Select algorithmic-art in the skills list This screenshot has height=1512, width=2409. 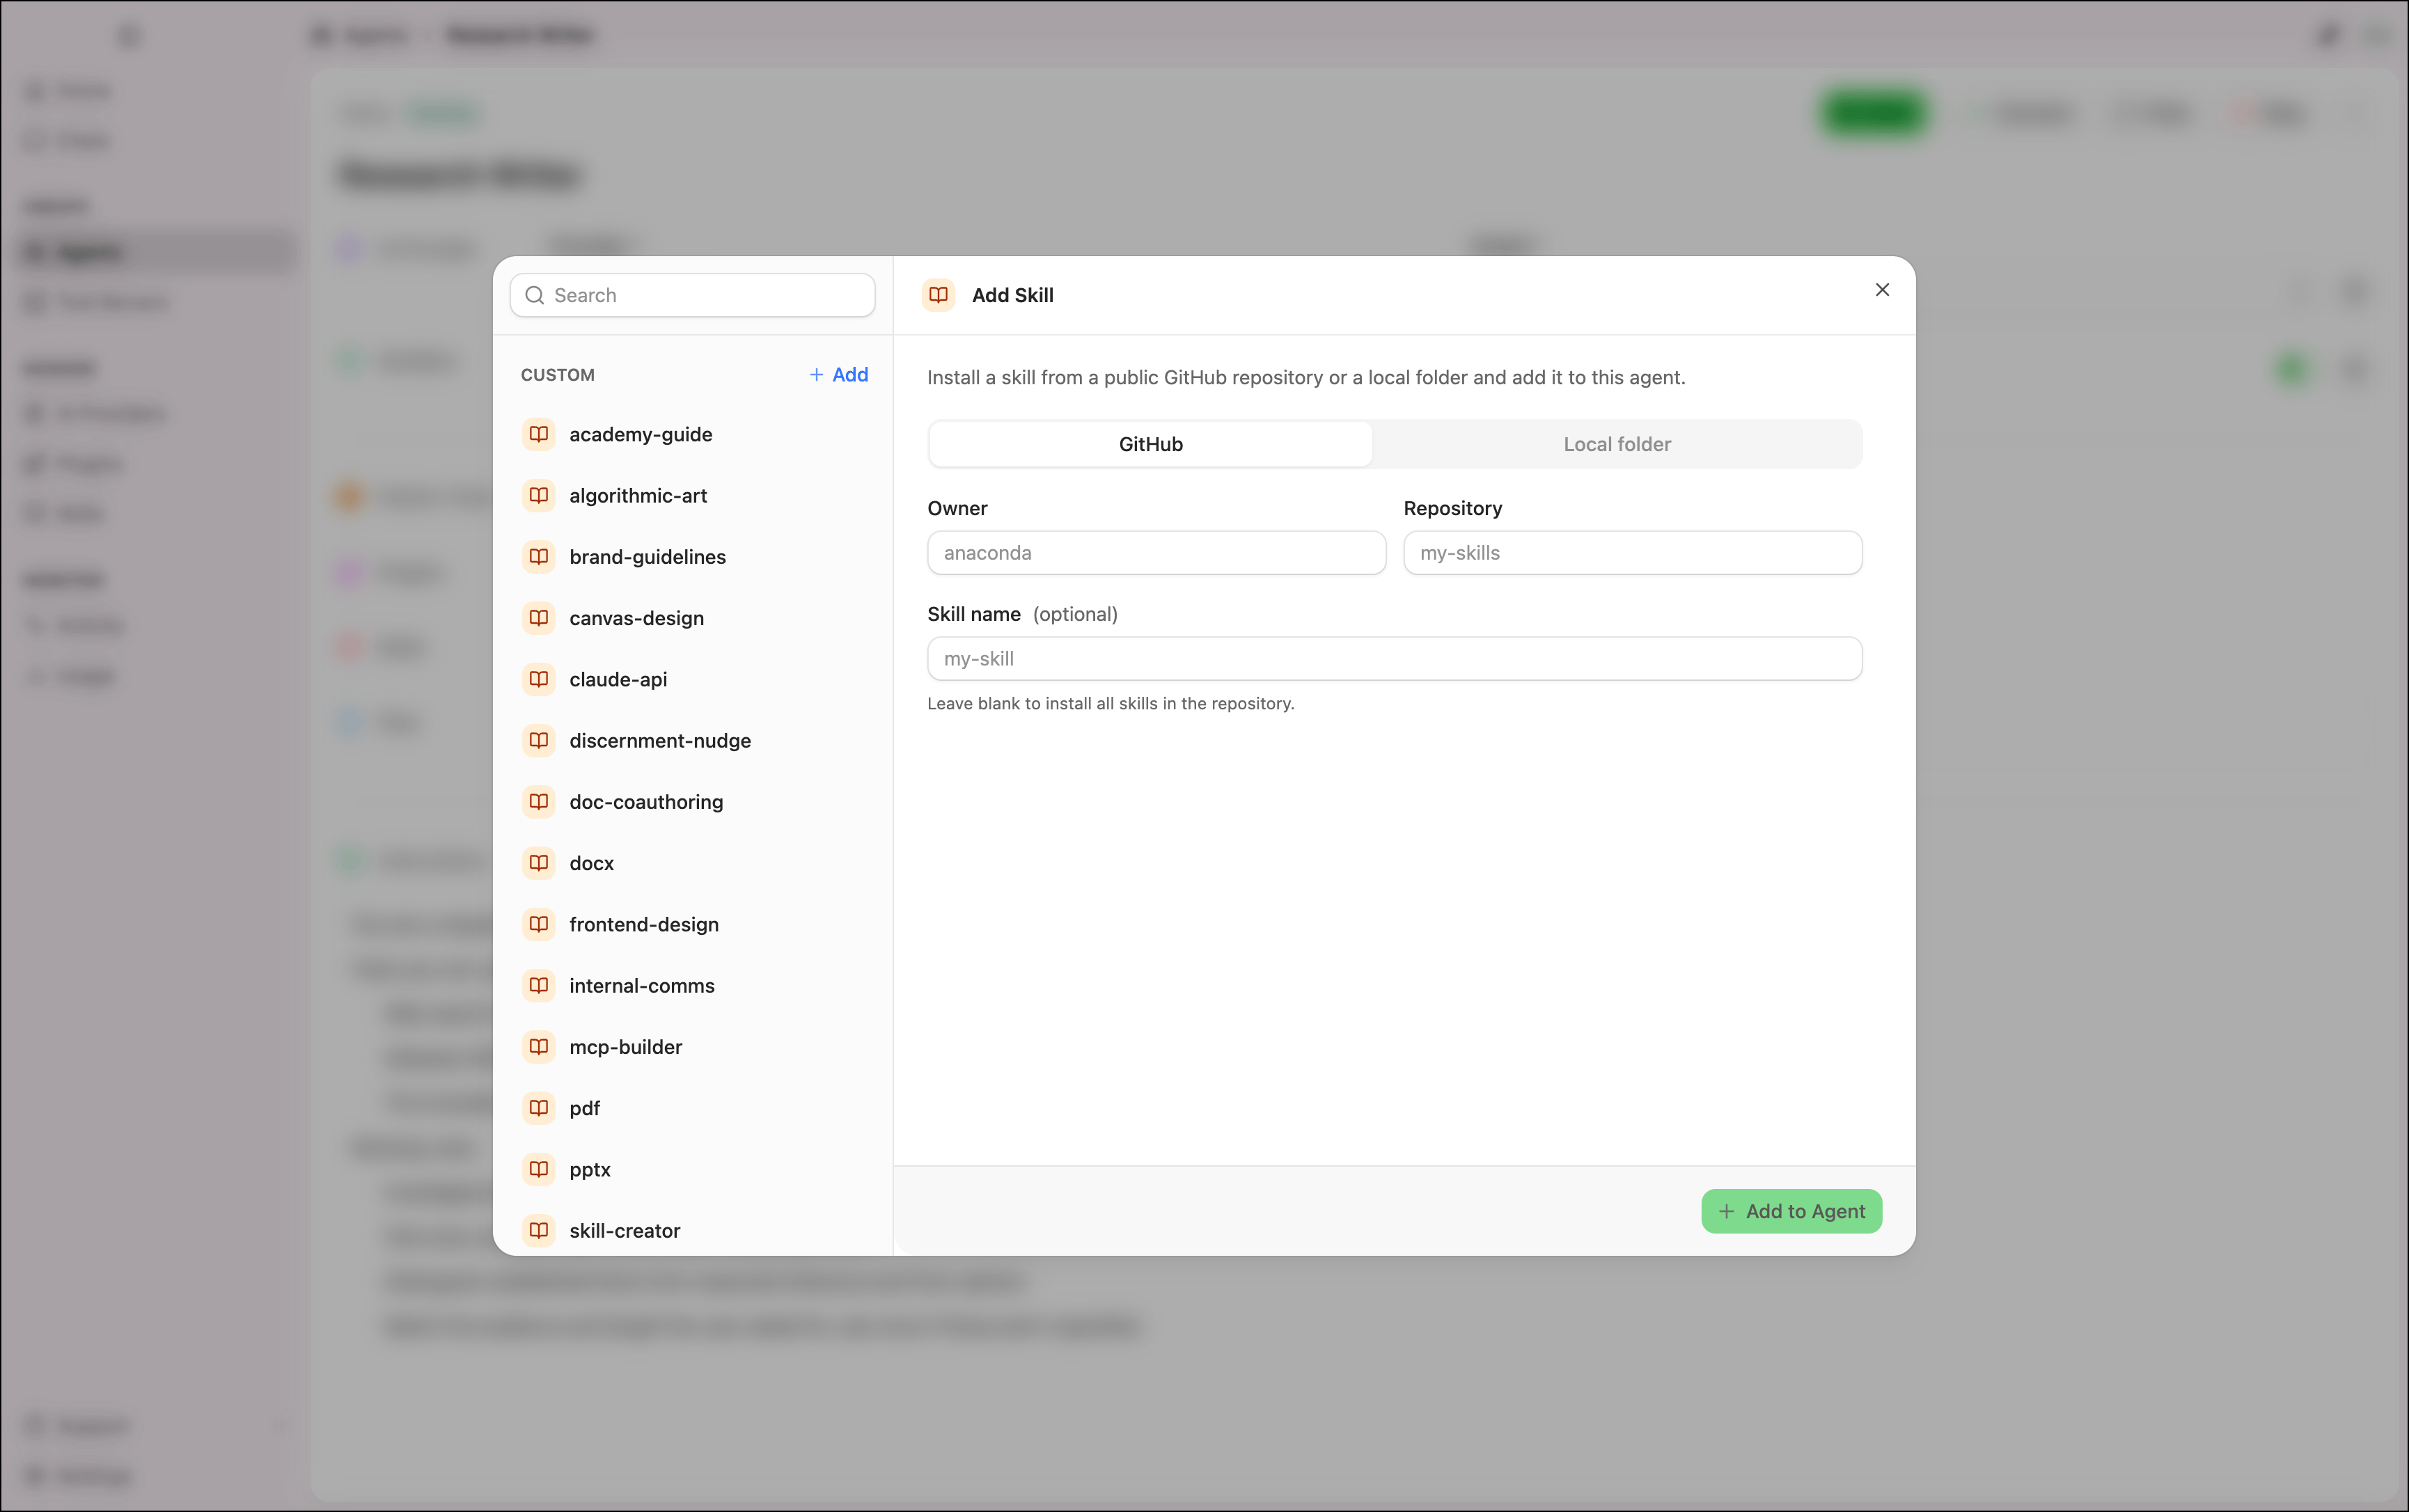coord(692,495)
